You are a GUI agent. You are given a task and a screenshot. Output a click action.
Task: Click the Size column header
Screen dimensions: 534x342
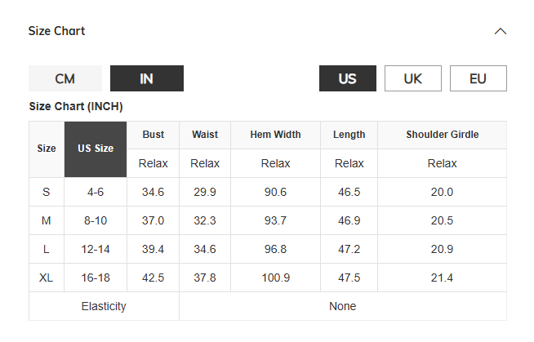(47, 149)
